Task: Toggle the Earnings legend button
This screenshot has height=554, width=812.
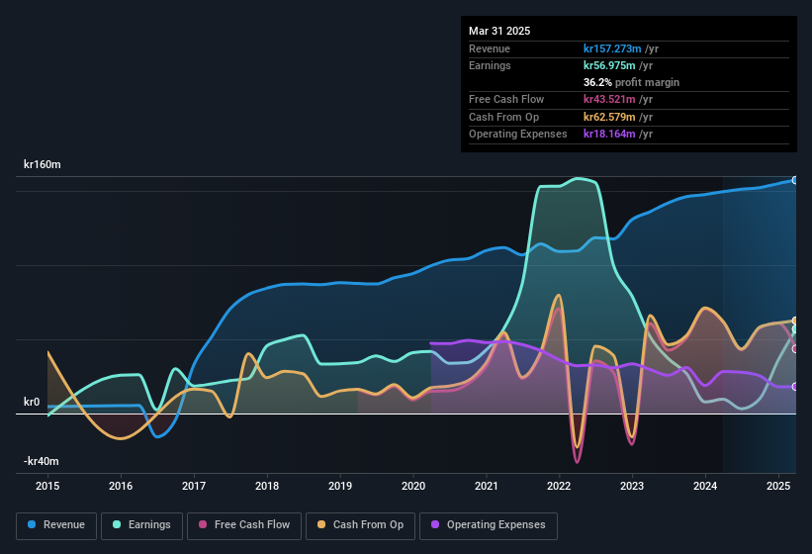Action: [x=141, y=525]
